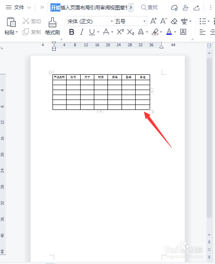Screen dimensions: 215x264
Task: Increase font size with A+ icon
Action: tap(153, 21)
